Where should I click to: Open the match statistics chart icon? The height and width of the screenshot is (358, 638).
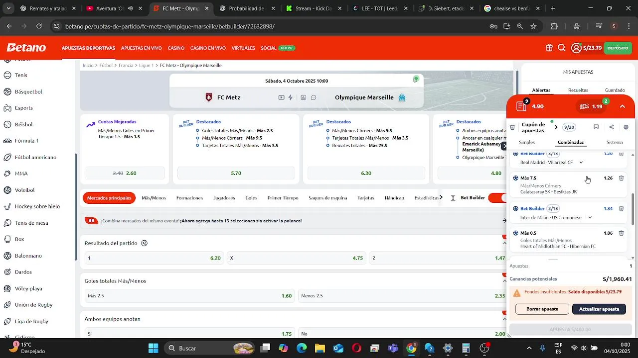pos(303,97)
